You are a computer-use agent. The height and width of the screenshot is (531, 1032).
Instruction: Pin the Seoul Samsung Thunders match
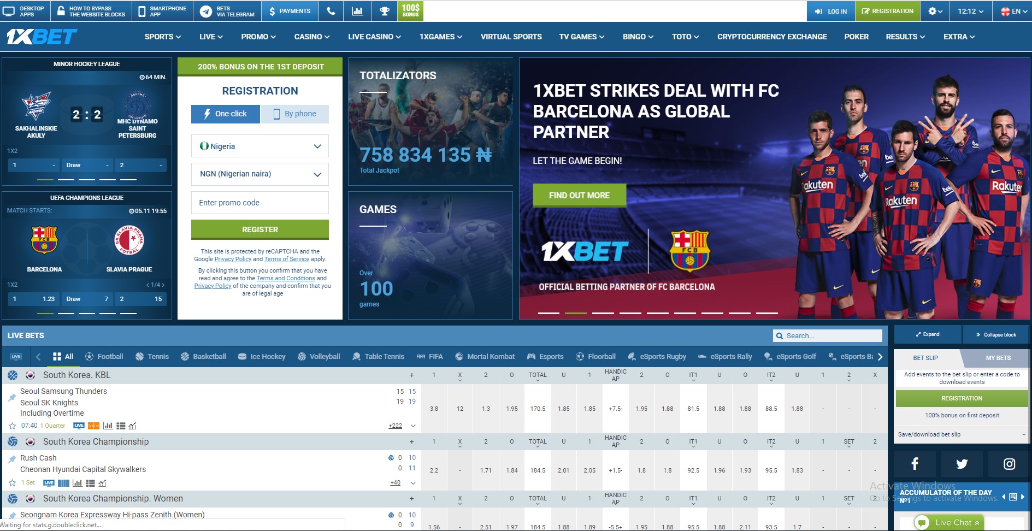[11, 398]
